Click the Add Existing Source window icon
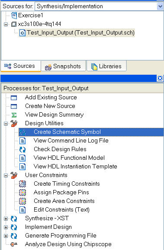 14,98
